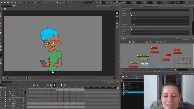The image size is (194, 109).
Task: Click the teal dot icon in Node toolbar
Action: click(x=165, y=42)
